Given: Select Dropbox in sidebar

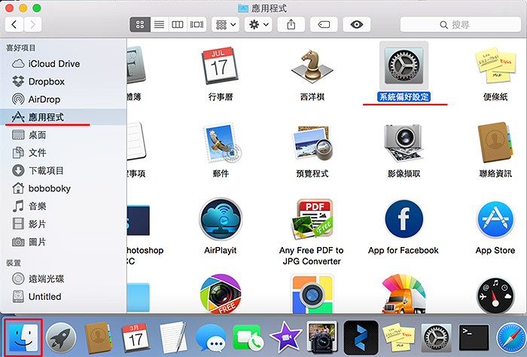Looking at the screenshot, I should (x=63, y=81).
